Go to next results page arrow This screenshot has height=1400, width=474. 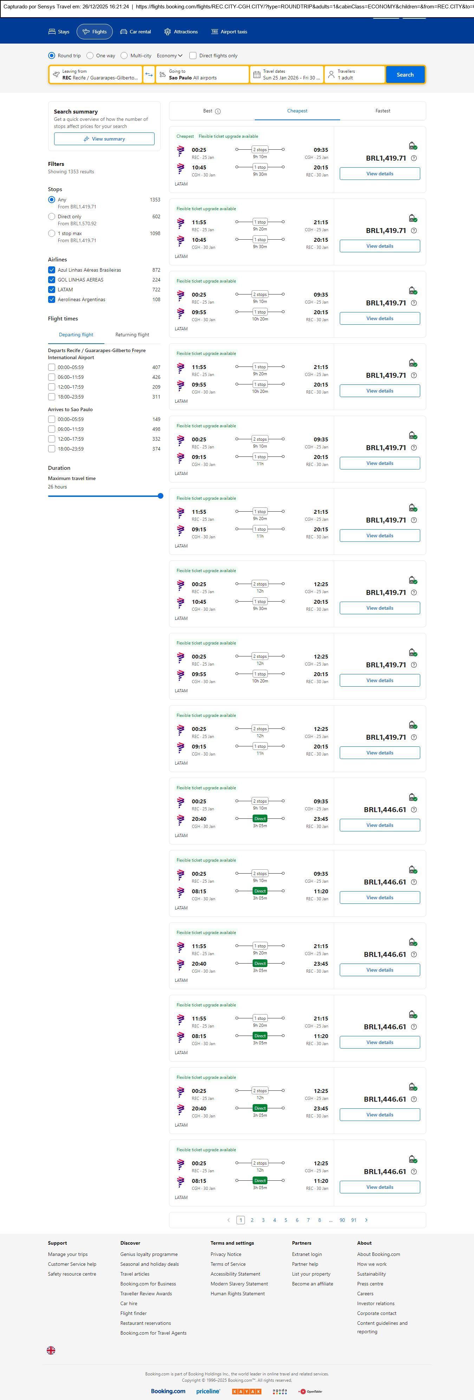[366, 1220]
